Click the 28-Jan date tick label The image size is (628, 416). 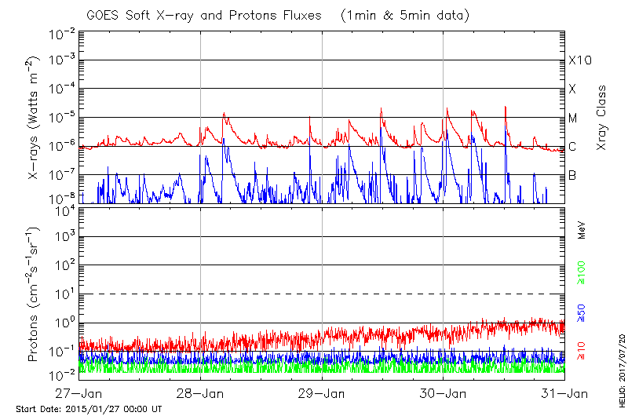pos(201,392)
